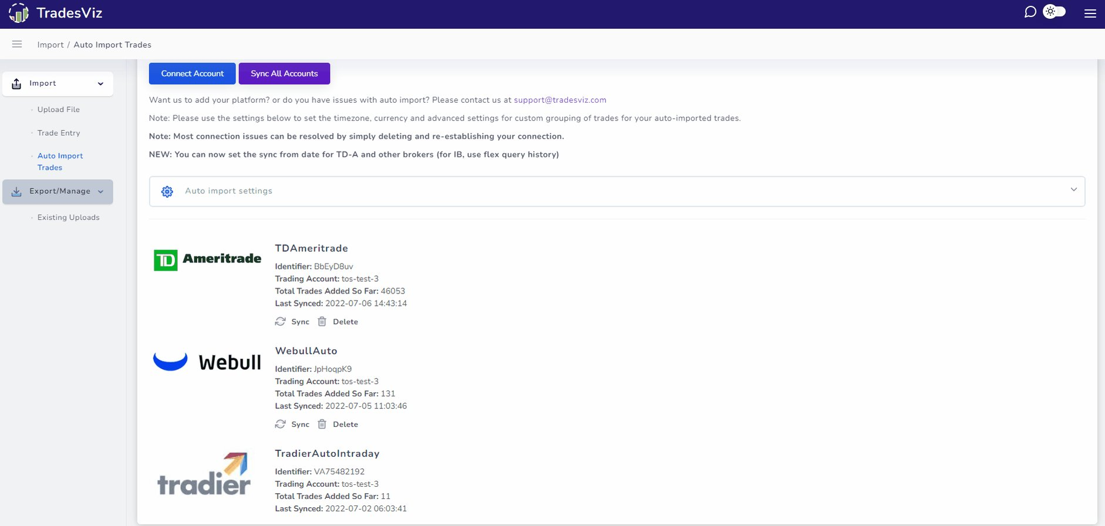
Task: Click last synced 2022-07-06 14:43:14
Action: tap(366, 304)
